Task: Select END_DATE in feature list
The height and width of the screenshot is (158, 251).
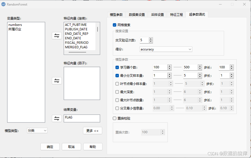Action: point(73,38)
